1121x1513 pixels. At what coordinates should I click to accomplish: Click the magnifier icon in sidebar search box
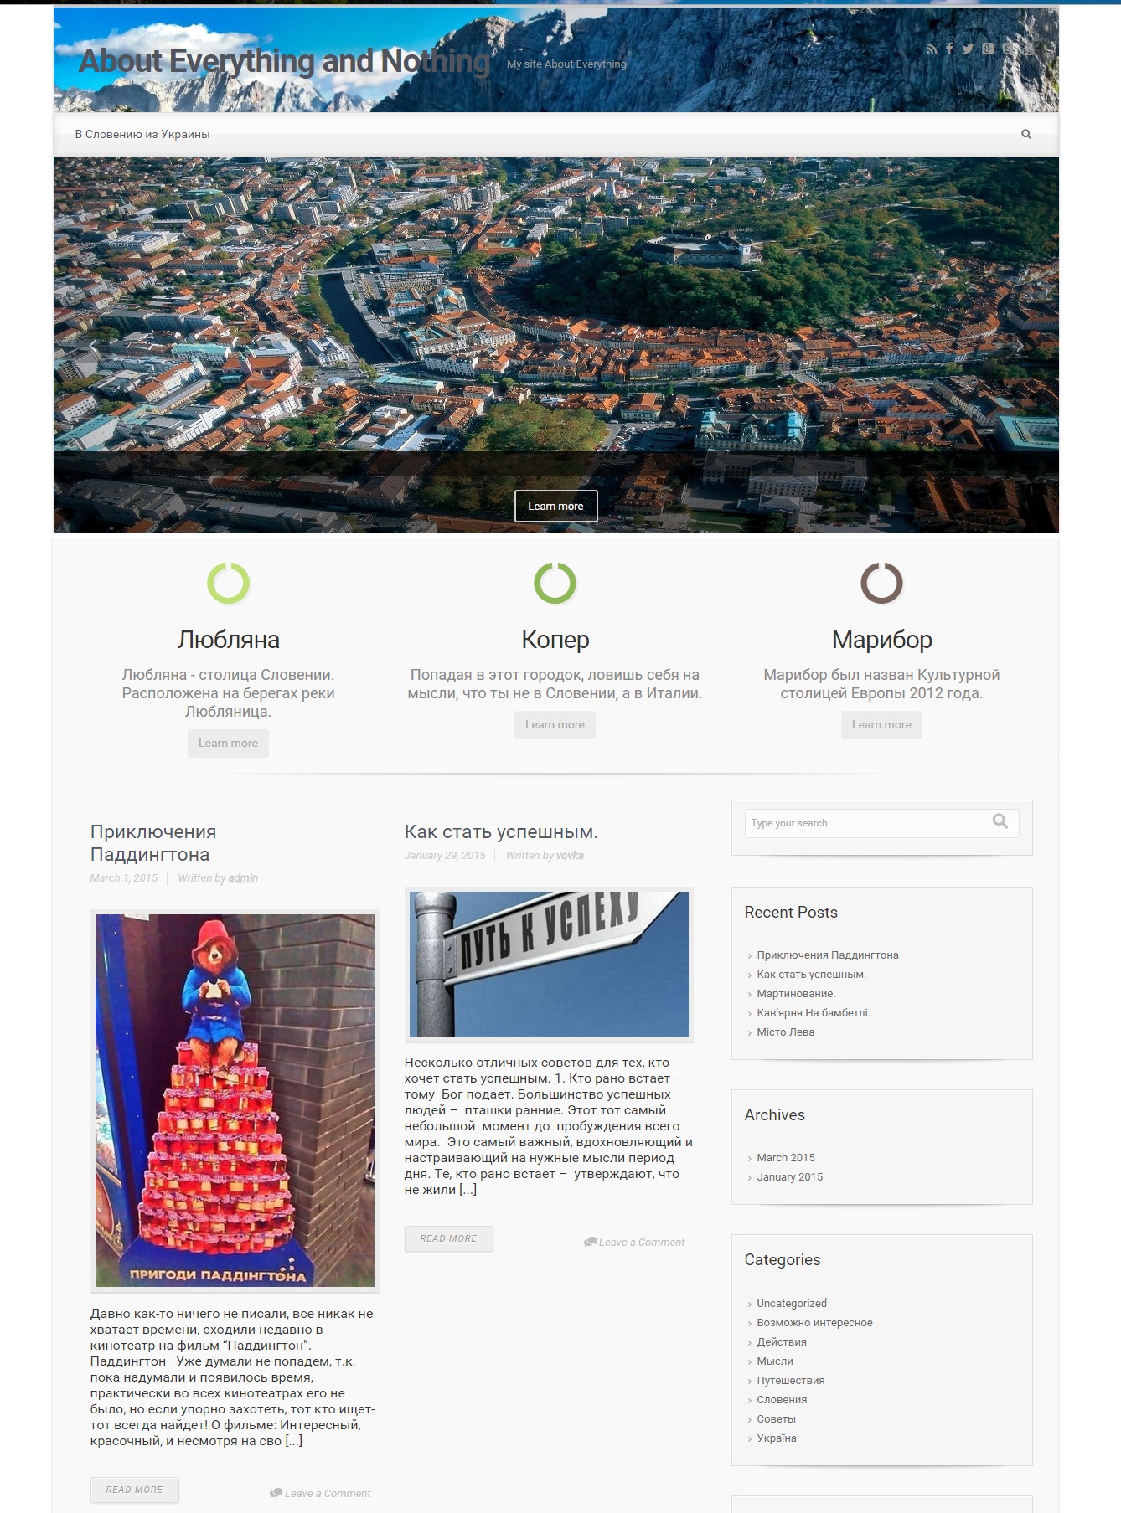1000,821
